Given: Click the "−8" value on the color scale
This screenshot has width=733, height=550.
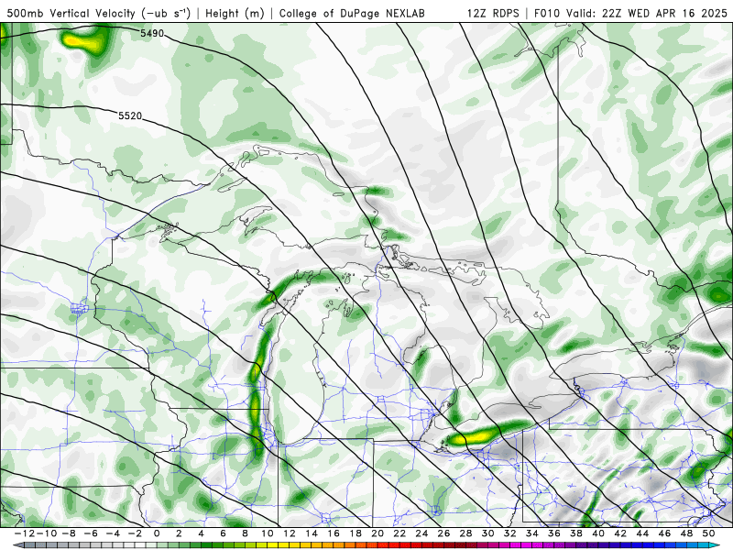Looking at the screenshot, I should pos(69,533).
